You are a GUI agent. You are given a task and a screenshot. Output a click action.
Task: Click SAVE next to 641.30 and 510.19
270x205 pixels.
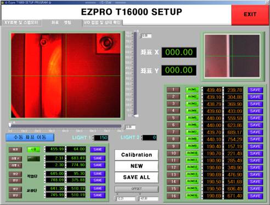[x=98, y=189]
